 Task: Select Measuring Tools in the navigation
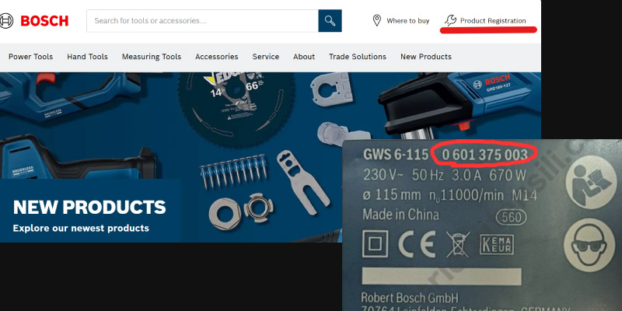coord(152,57)
